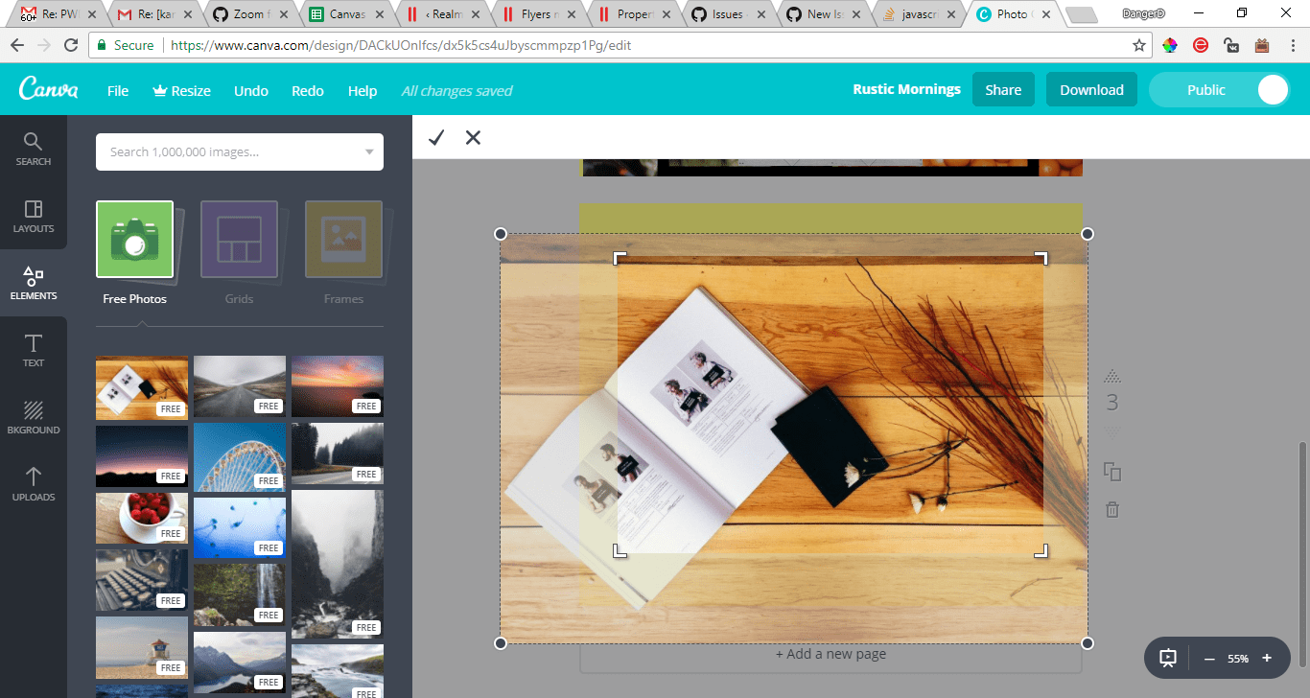
Task: Click Undo in the Canva toolbar
Action: pos(251,90)
